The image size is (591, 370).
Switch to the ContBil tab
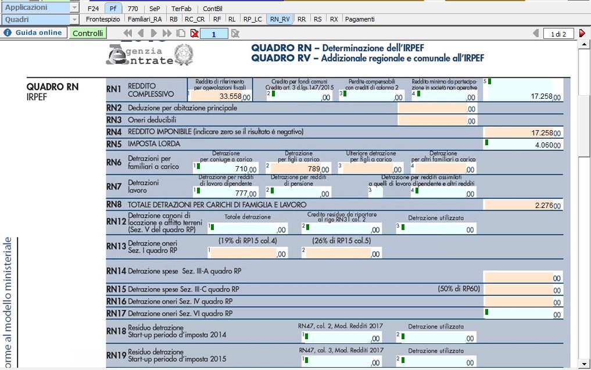click(213, 8)
